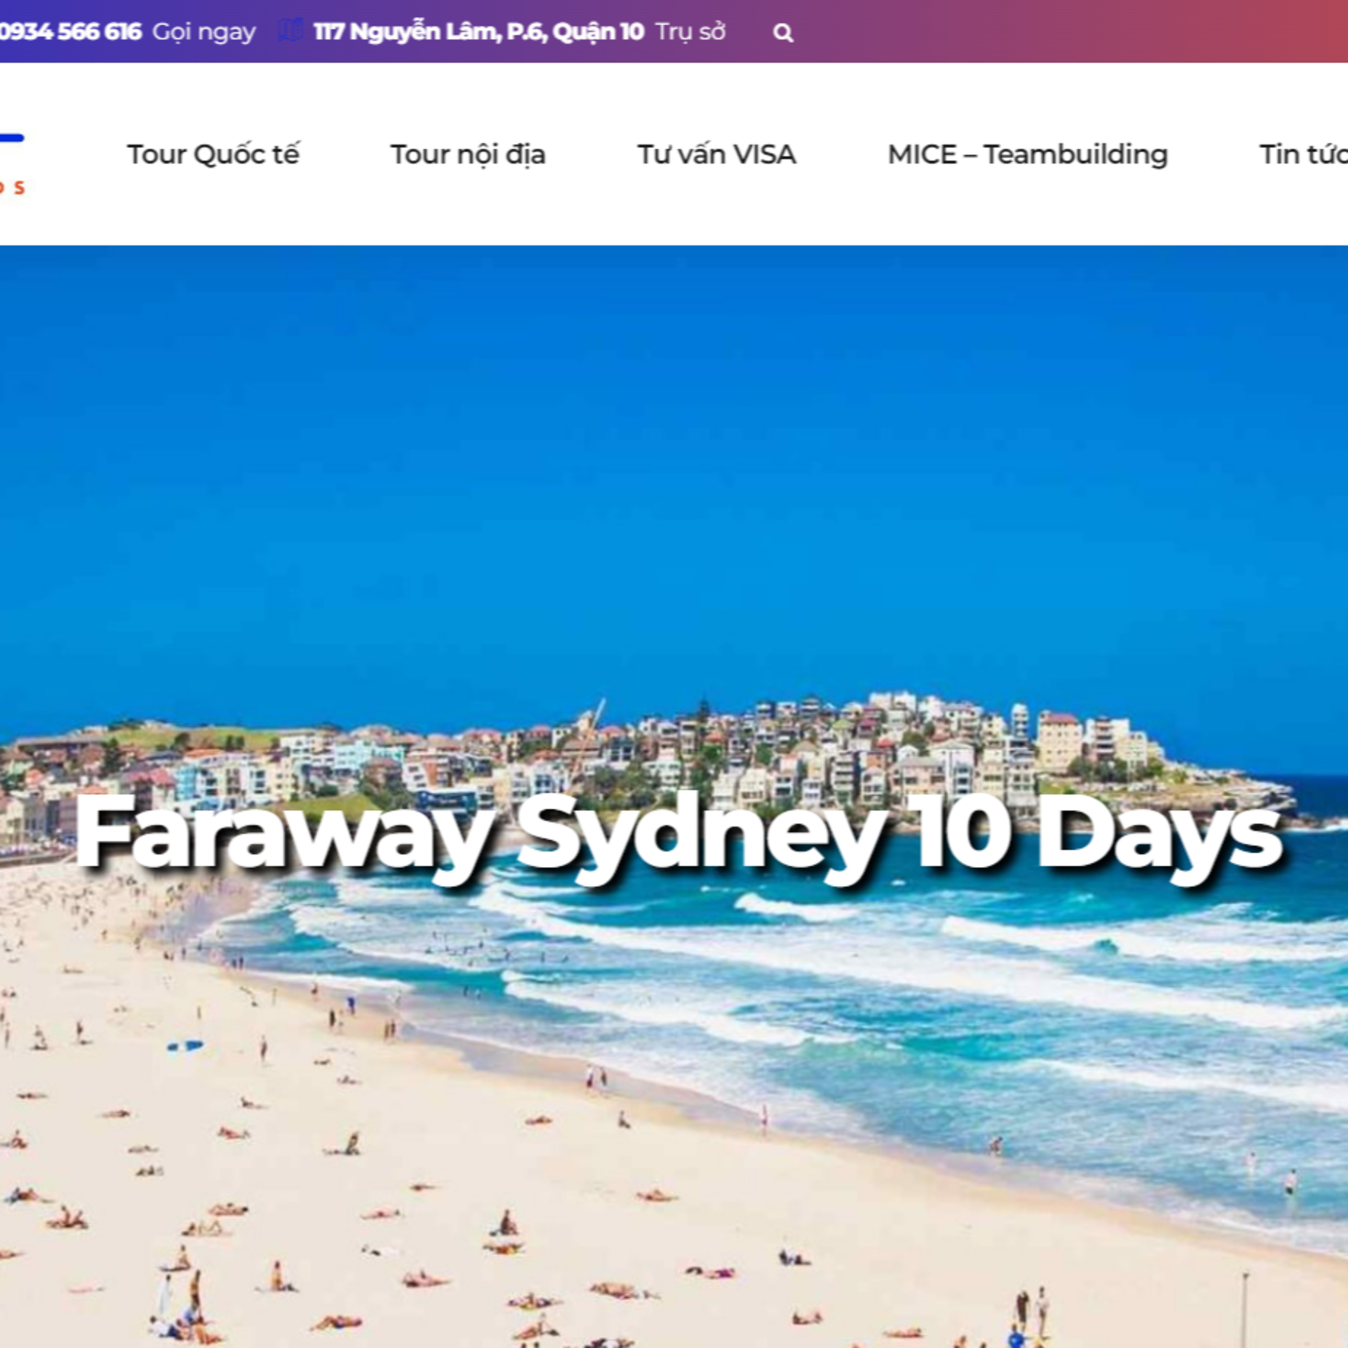
Task: Click the "Gọi ngay" call-now label
Action: 204,32
